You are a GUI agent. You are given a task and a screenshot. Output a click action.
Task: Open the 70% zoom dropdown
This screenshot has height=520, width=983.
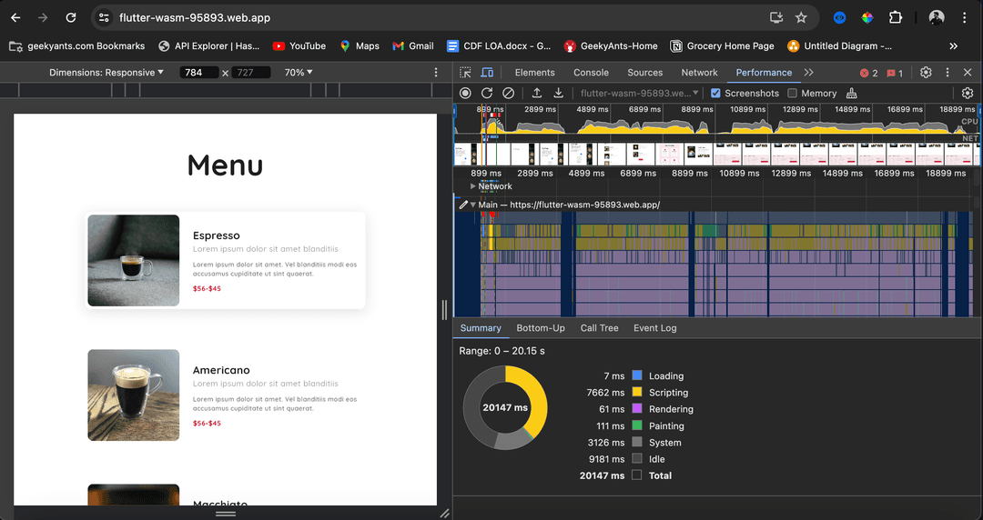(x=298, y=73)
